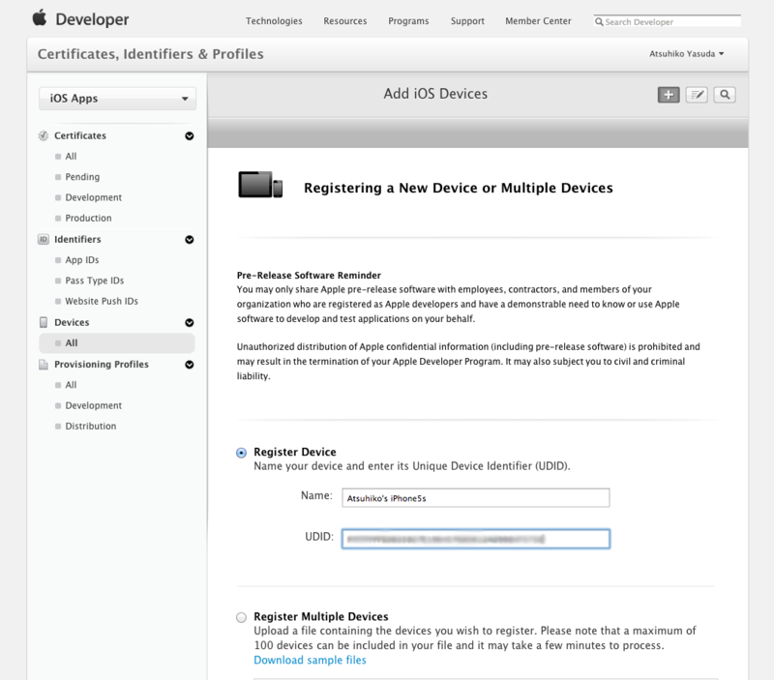Click the Apple logo icon
This screenshot has height=680, width=774.
[x=40, y=17]
